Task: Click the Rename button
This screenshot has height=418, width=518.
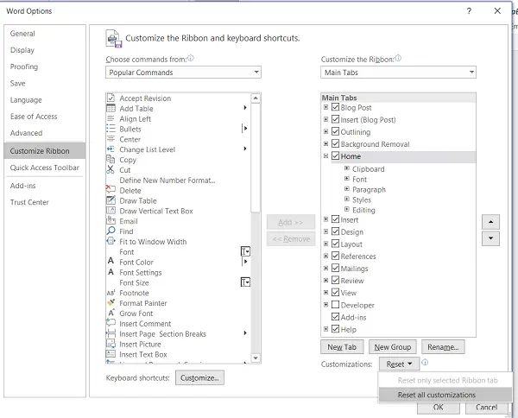Action: point(443,347)
